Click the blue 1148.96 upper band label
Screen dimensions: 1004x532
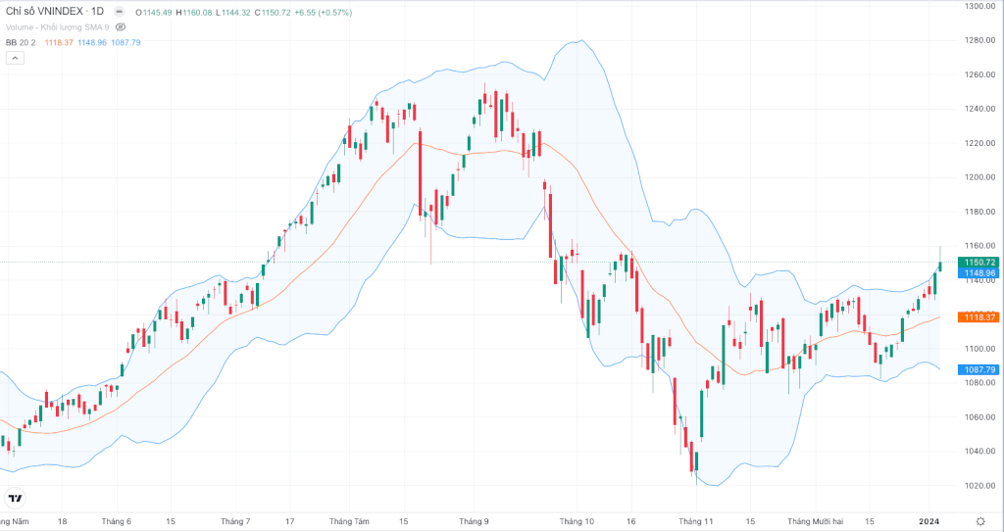coord(979,273)
